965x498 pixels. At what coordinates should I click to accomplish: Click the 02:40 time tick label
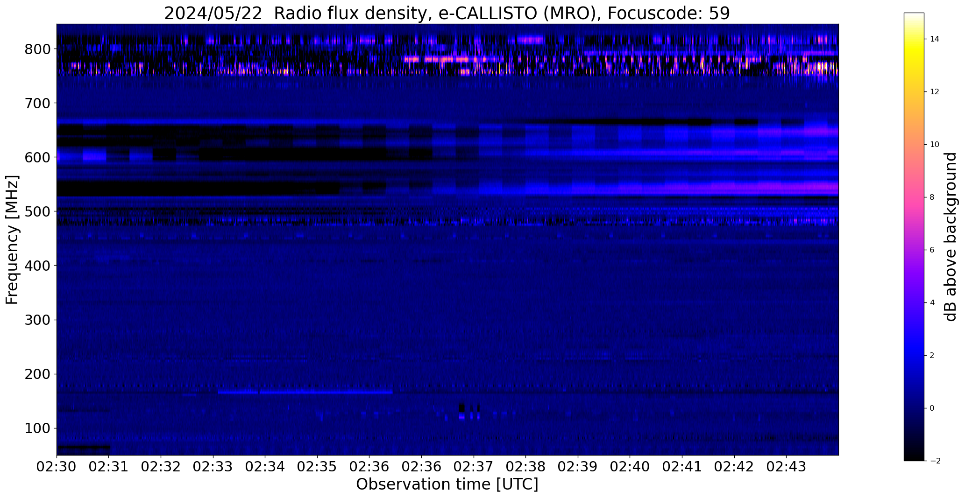pyautogui.click(x=630, y=467)
